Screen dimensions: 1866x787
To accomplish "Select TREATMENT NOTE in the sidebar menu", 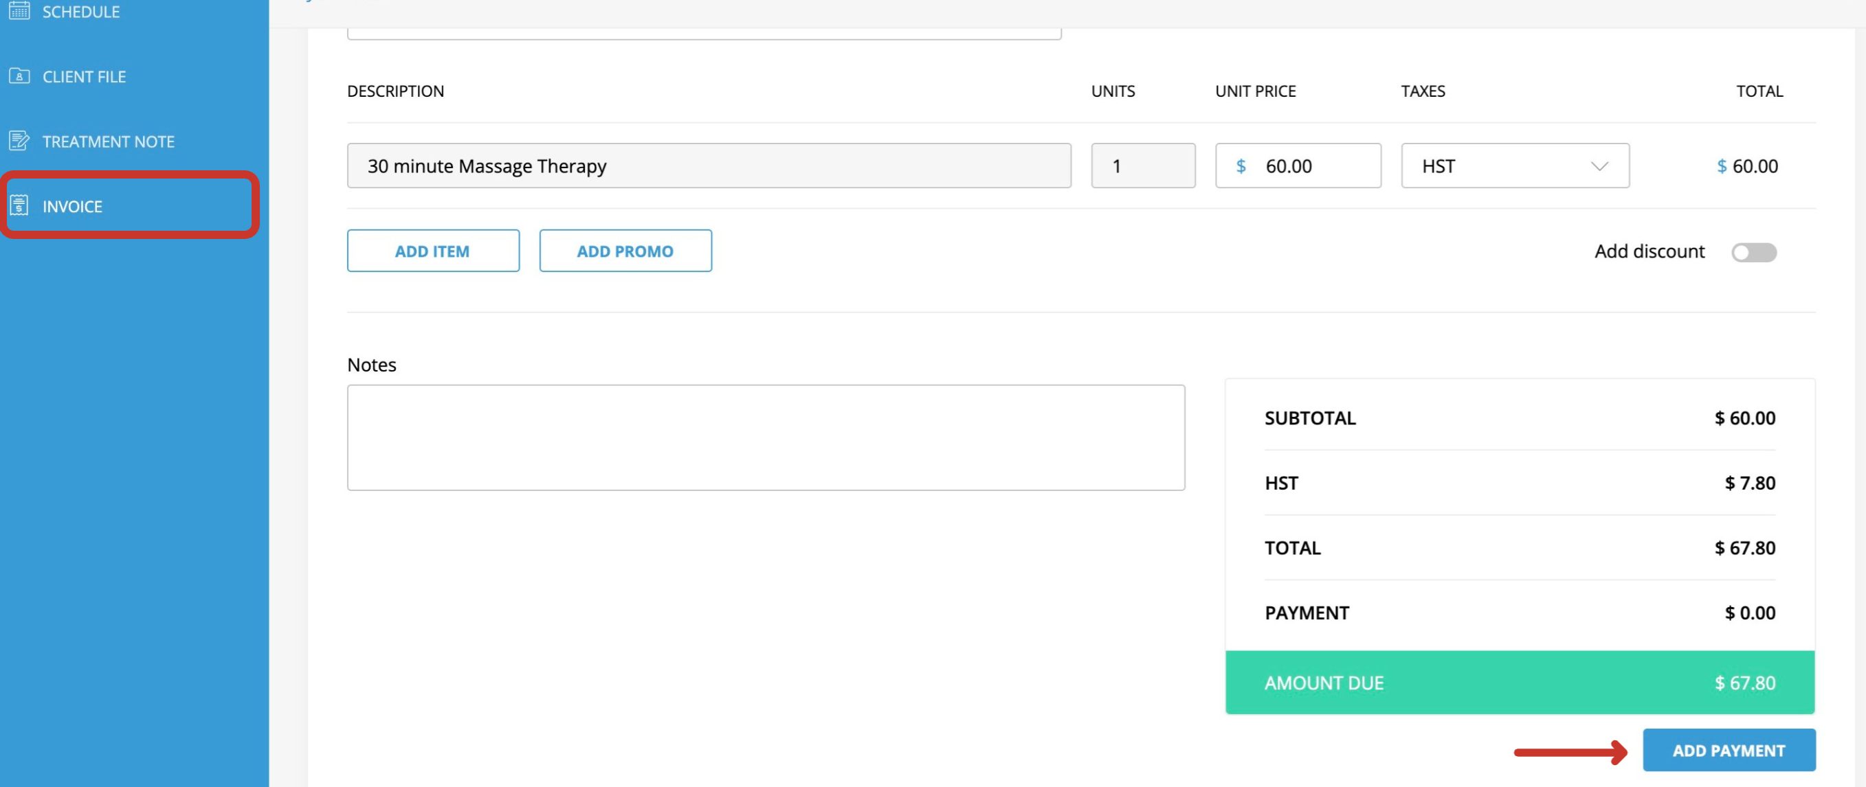I will coord(108,141).
